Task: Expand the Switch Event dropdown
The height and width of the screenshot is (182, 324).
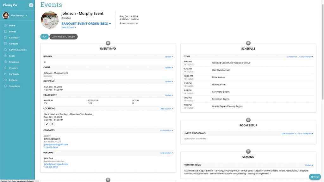Action: tap(69, 27)
